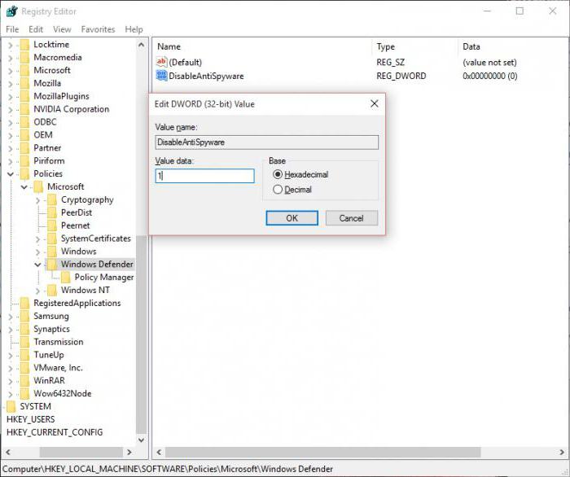
Task: Close the Edit DWORD dialog
Action: (x=374, y=104)
